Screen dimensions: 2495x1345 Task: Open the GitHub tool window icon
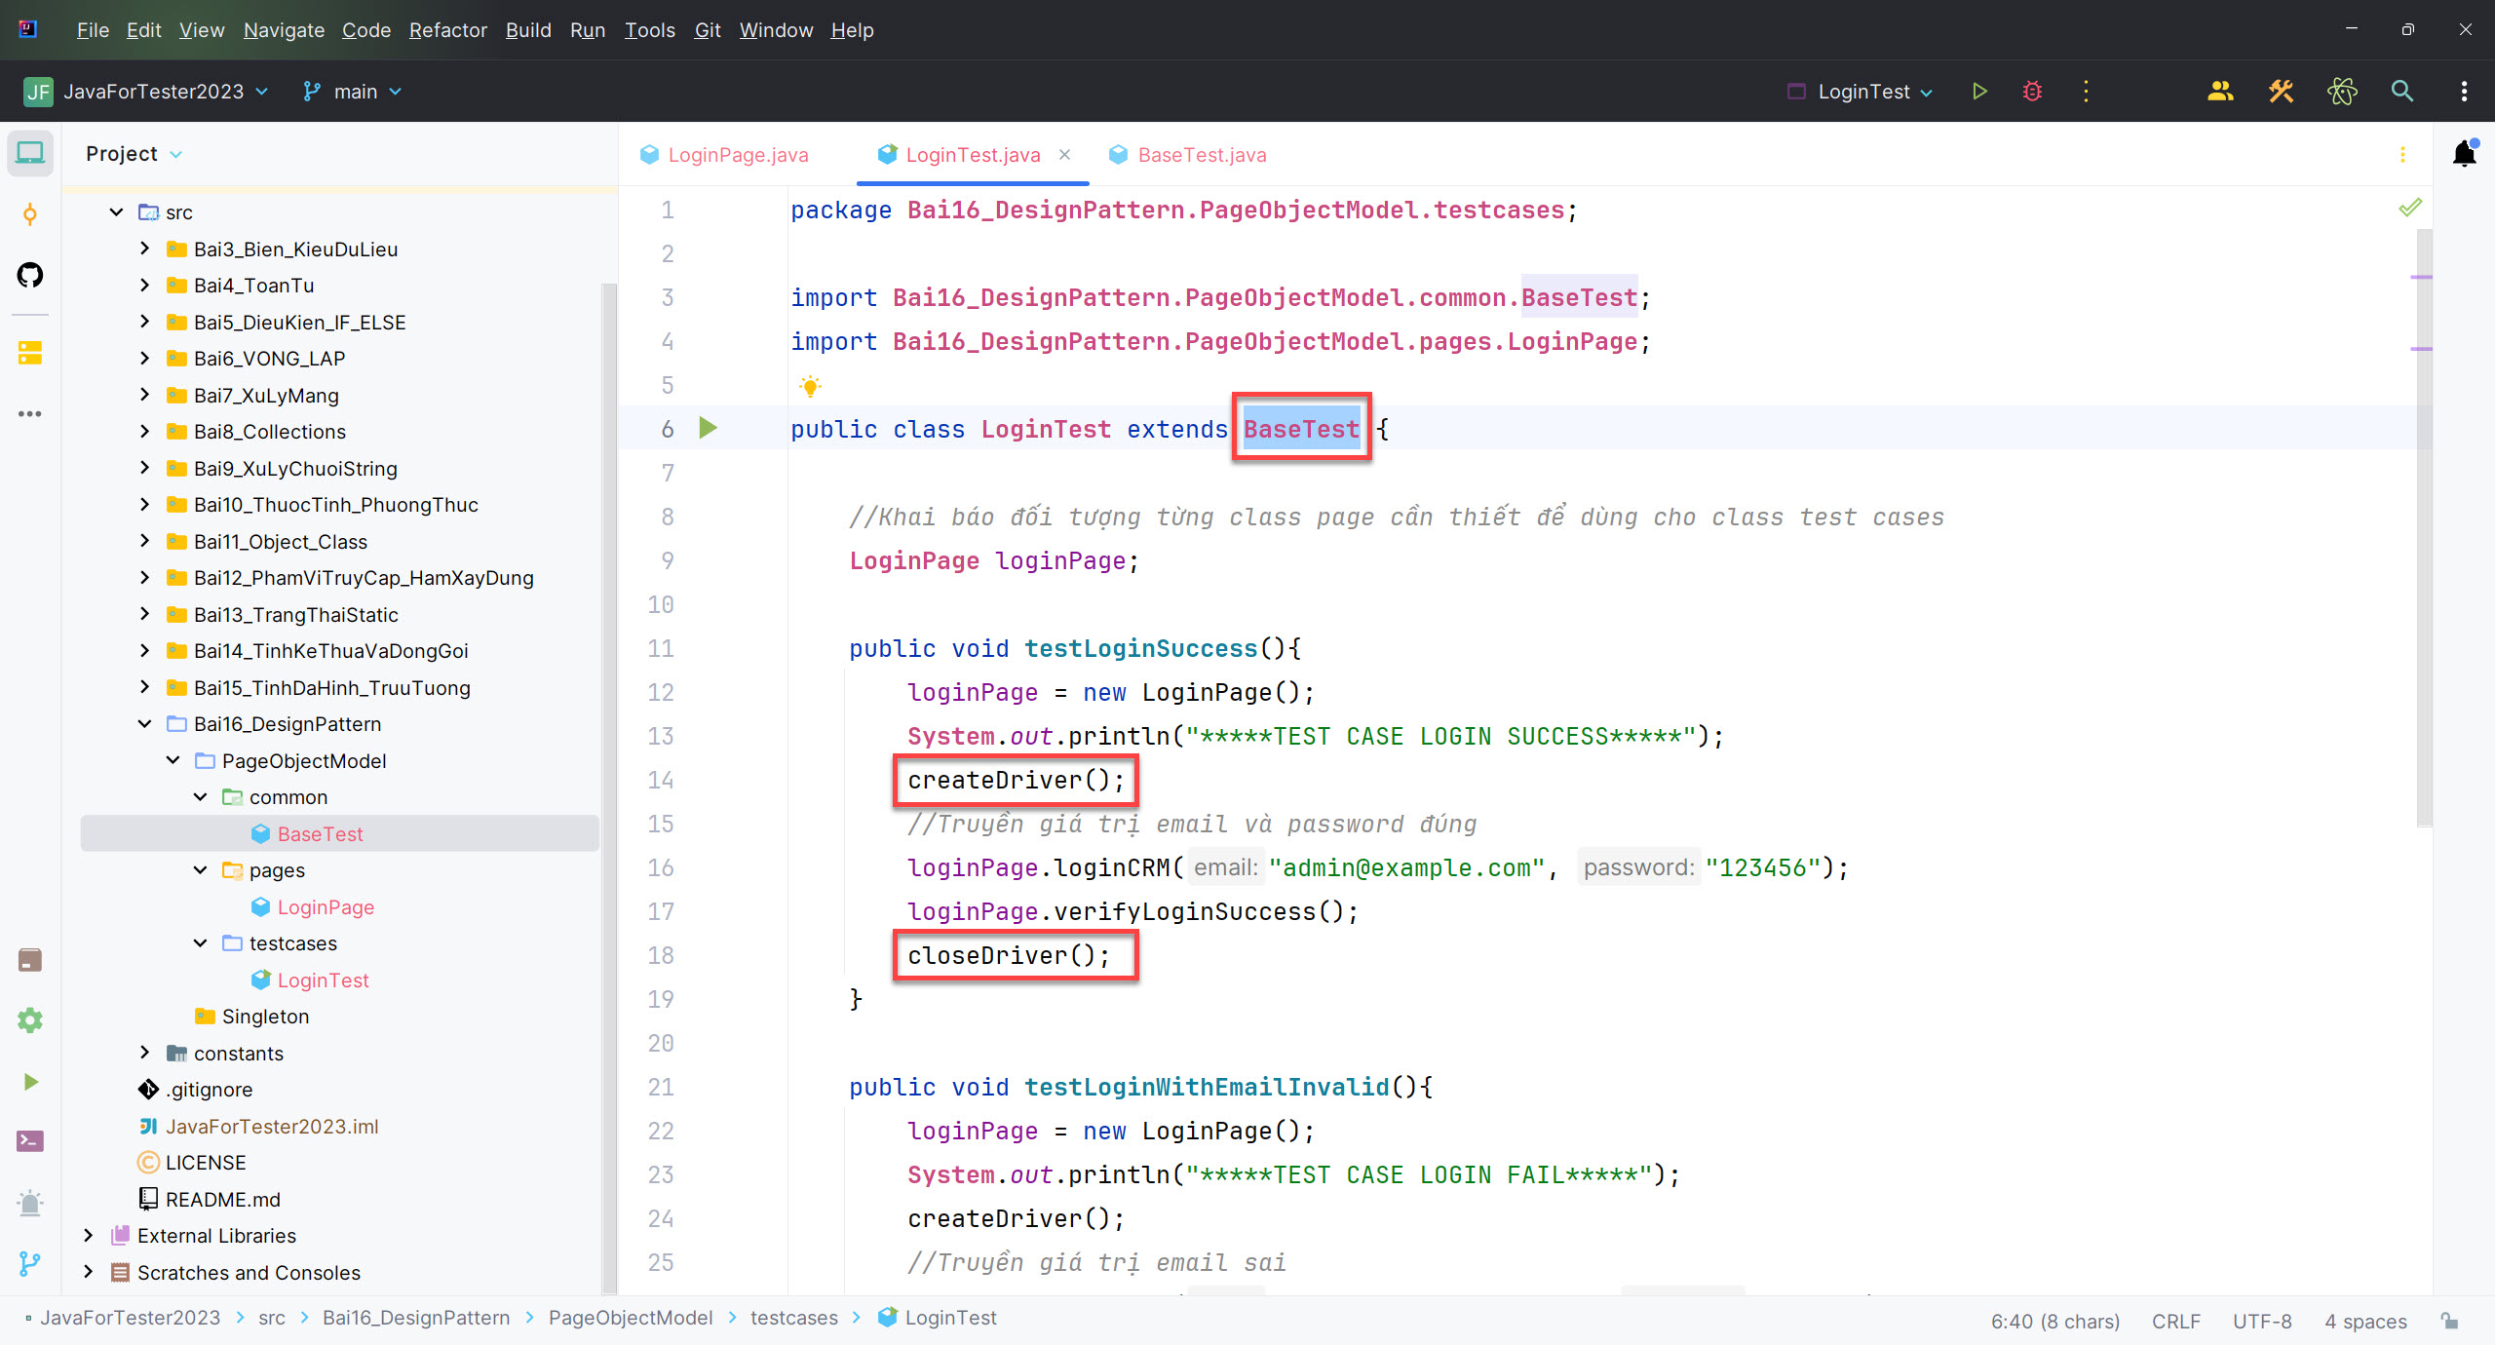pyautogui.click(x=30, y=275)
